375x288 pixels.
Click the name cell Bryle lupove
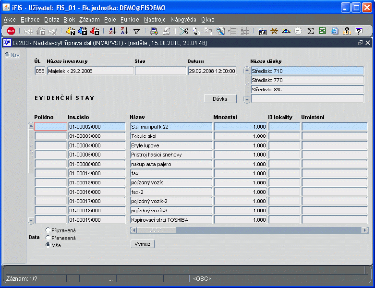pyautogui.click(x=171, y=145)
